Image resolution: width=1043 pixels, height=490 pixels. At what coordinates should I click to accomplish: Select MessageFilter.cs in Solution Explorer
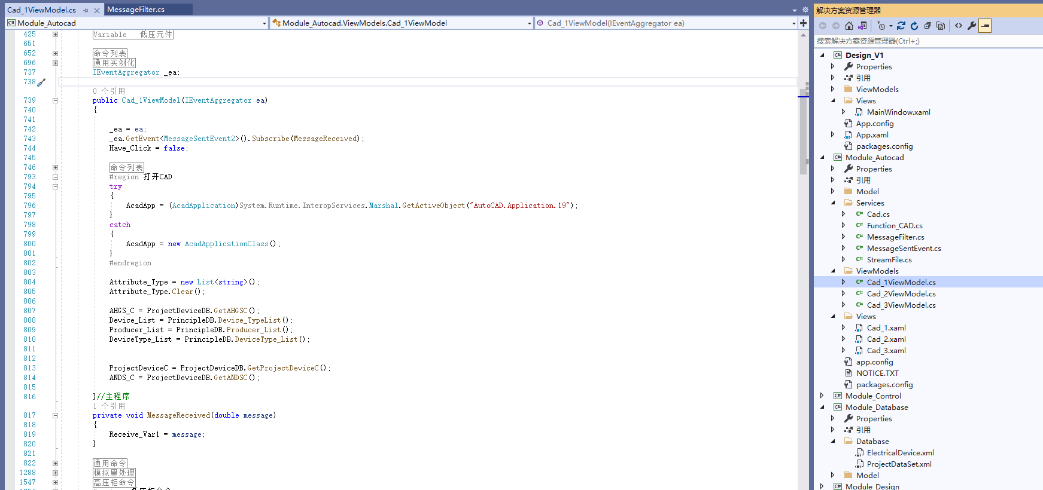tap(895, 237)
